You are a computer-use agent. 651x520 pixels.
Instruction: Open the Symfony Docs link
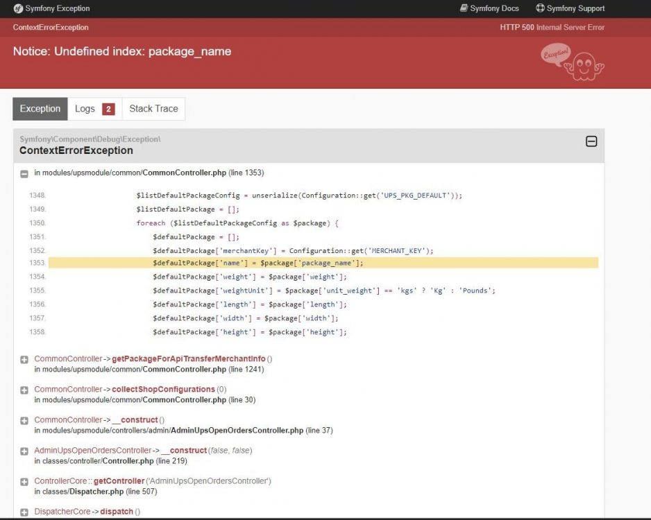tap(489, 8)
